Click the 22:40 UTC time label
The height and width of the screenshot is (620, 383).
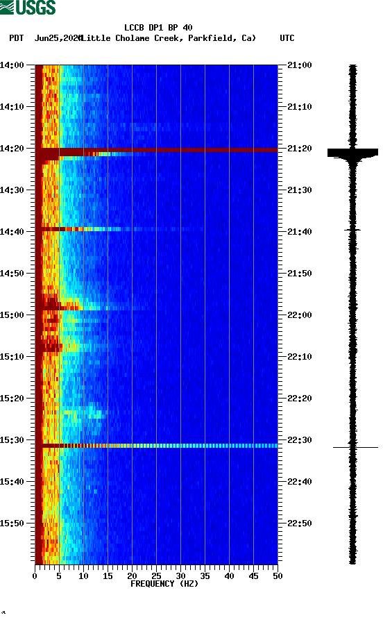(x=300, y=482)
